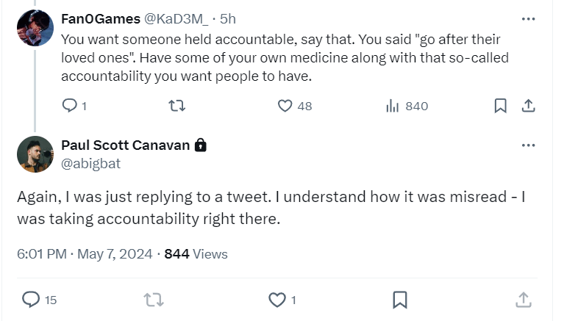564x321 pixels.
Task: Click the @abigbat handle
Action: point(90,164)
